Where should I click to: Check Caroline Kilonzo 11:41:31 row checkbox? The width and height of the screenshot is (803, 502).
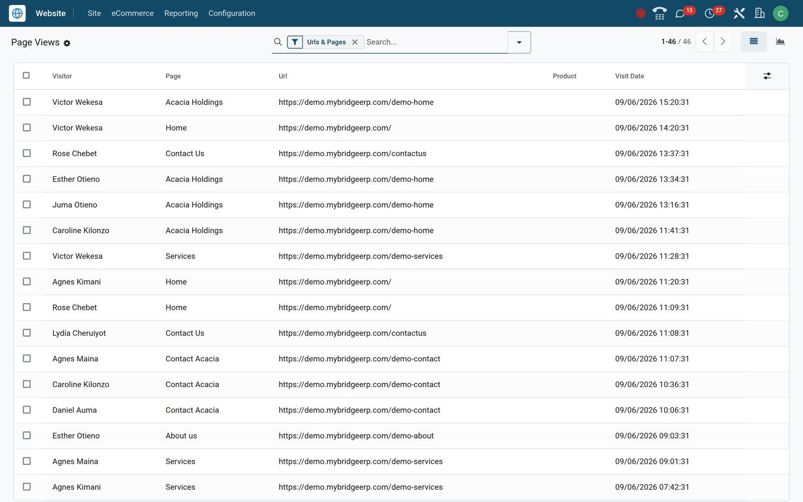27,230
